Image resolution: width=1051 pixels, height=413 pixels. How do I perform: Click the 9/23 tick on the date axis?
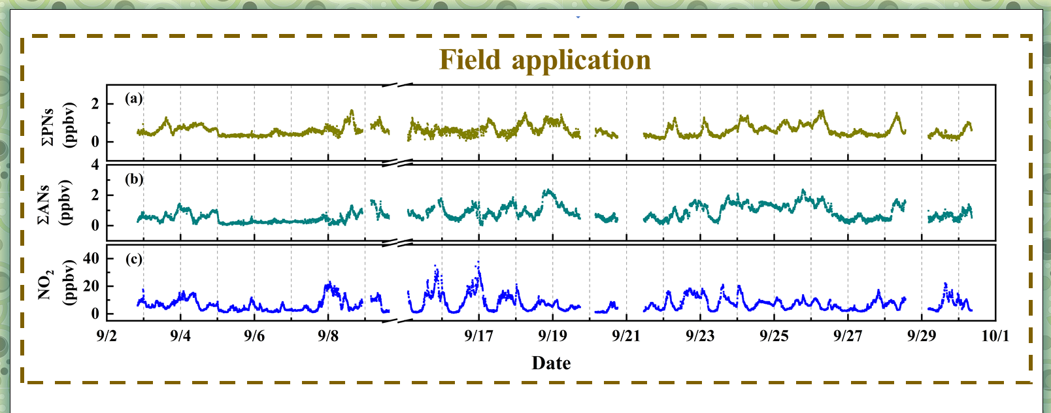[x=700, y=336]
